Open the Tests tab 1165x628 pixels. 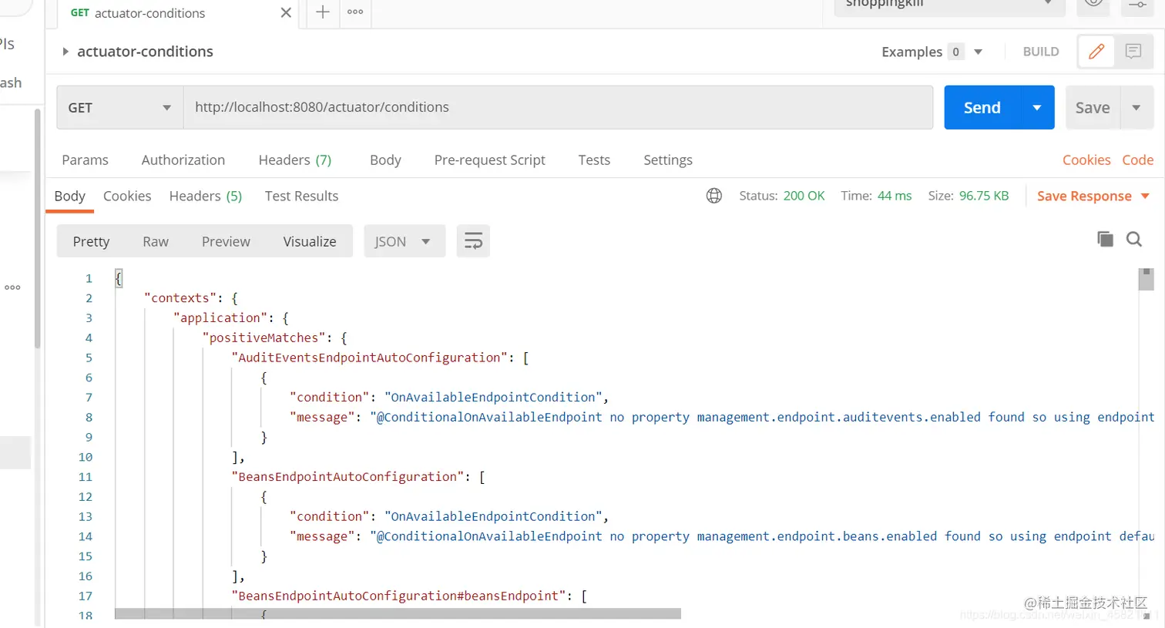(594, 160)
